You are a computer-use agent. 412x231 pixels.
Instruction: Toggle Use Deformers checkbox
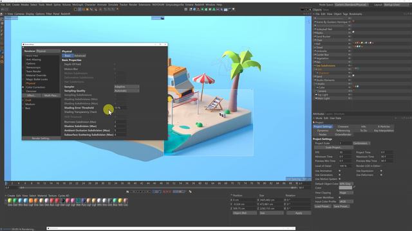click(381, 175)
